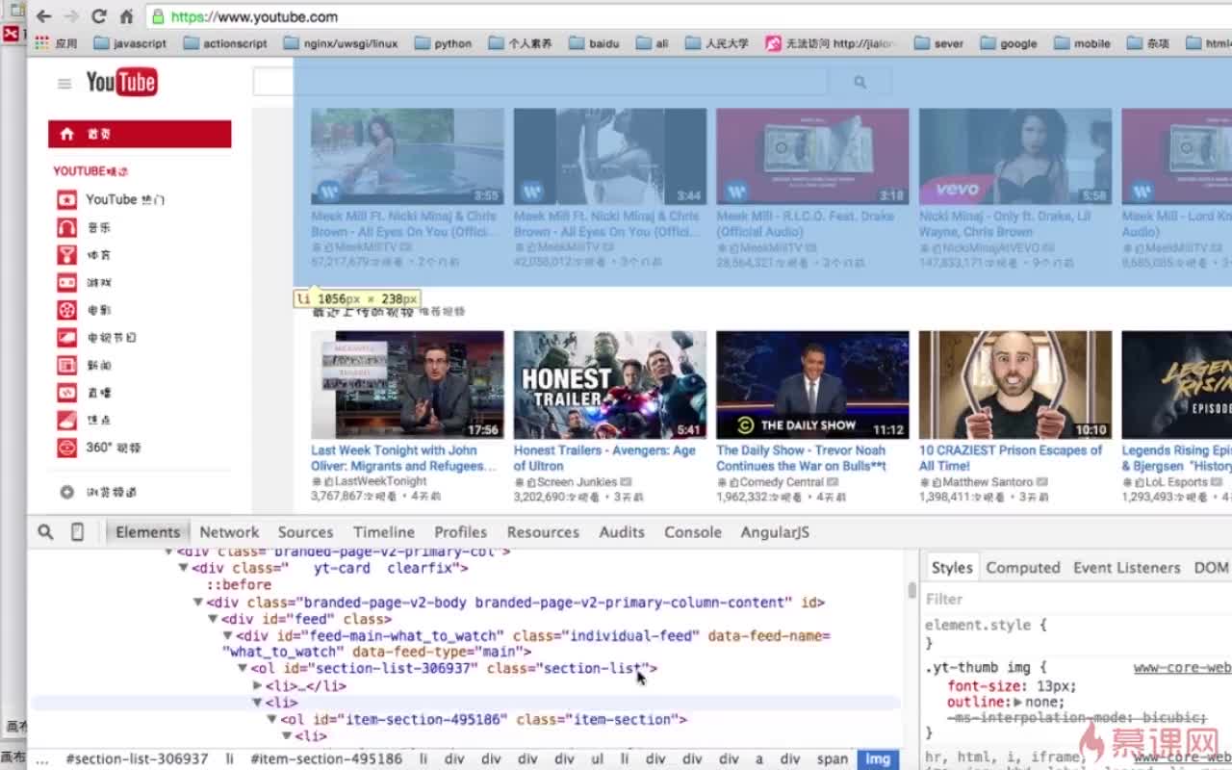Viewport: 1232px width, 770px height.
Task: Click The Daily Show video thumbnail
Action: coord(812,385)
